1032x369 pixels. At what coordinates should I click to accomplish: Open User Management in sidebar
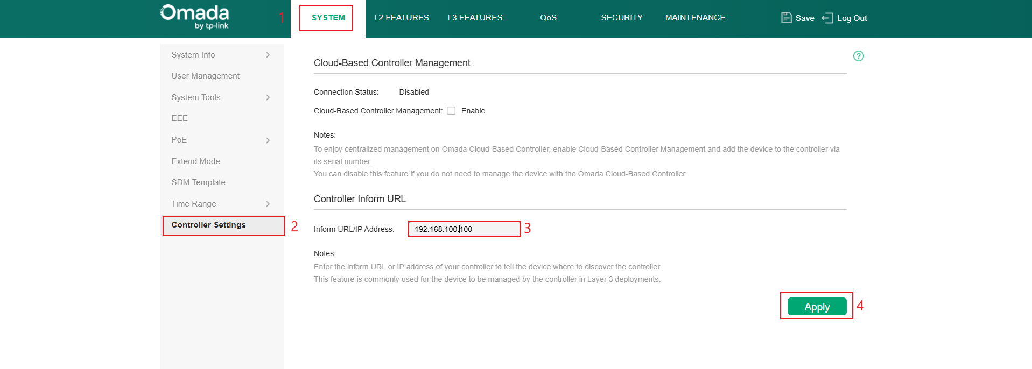tap(205, 76)
